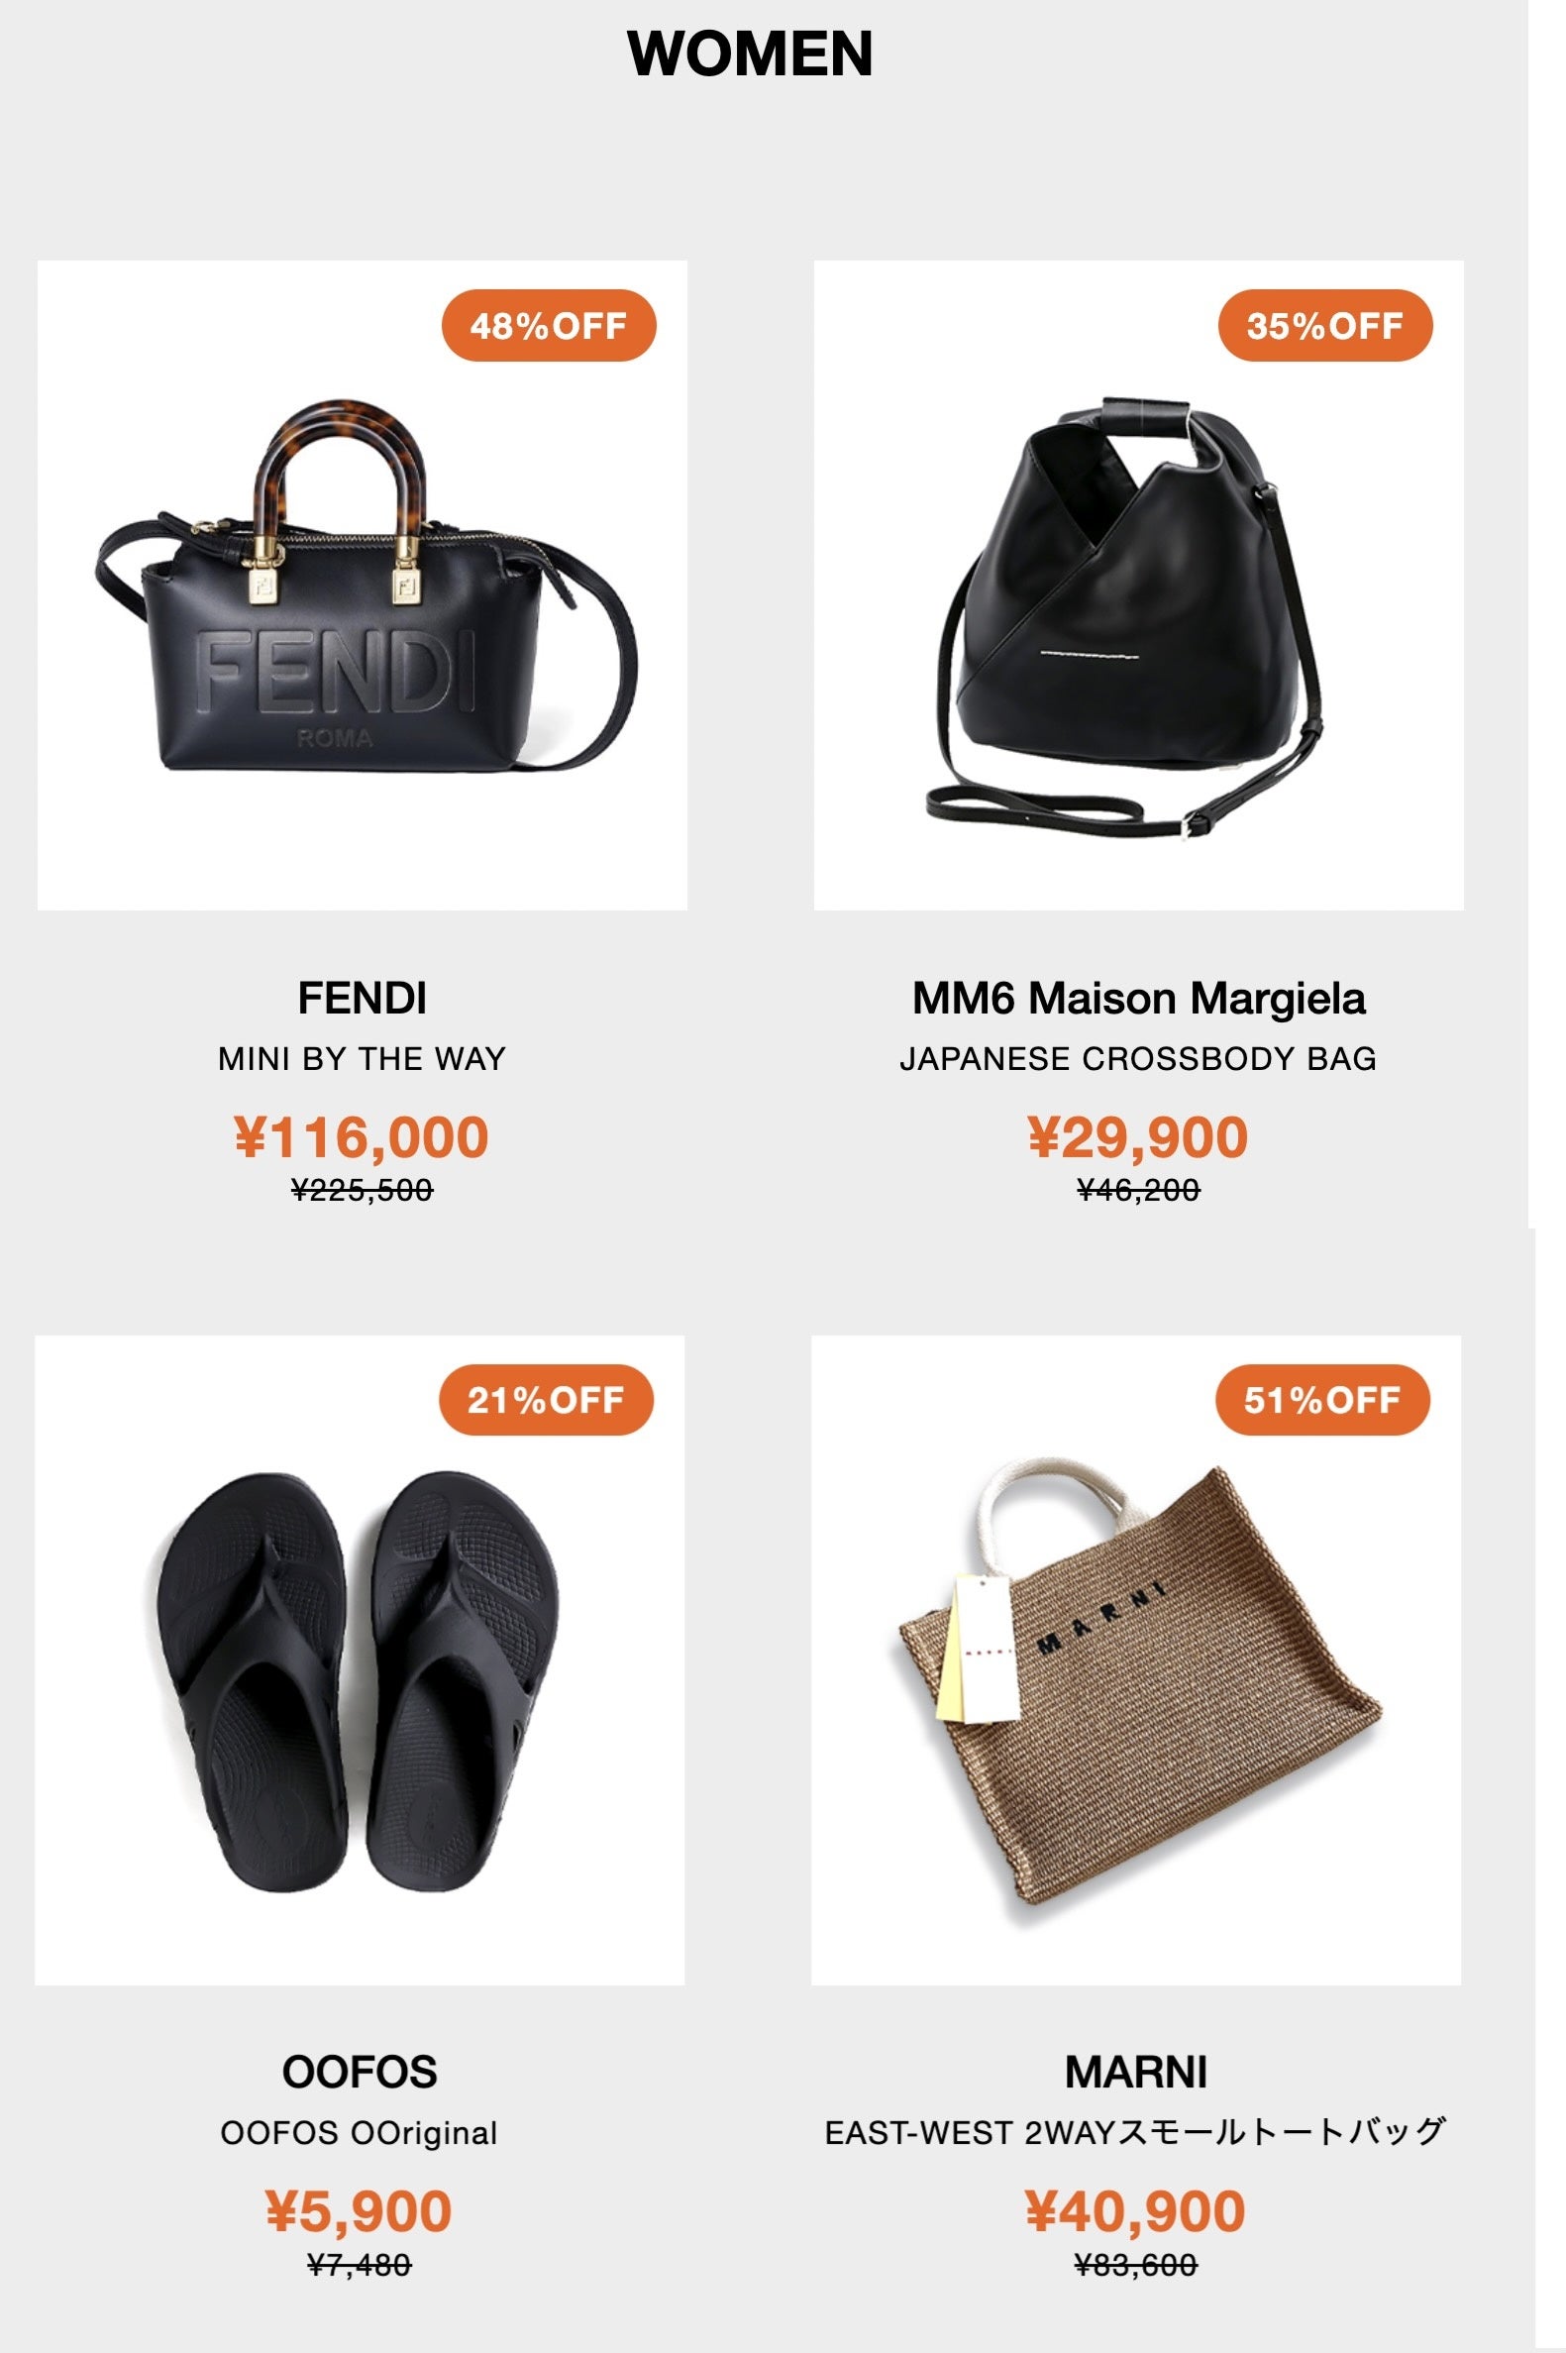Click the 48%OFF badge
1566x2353 pixels.
[x=549, y=326]
